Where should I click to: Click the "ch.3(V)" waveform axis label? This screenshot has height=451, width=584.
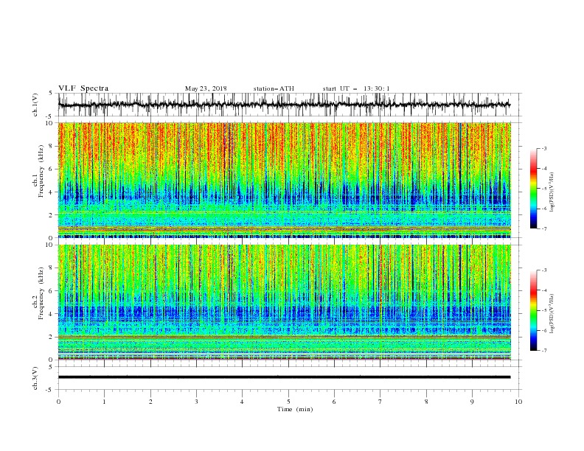[35, 378]
